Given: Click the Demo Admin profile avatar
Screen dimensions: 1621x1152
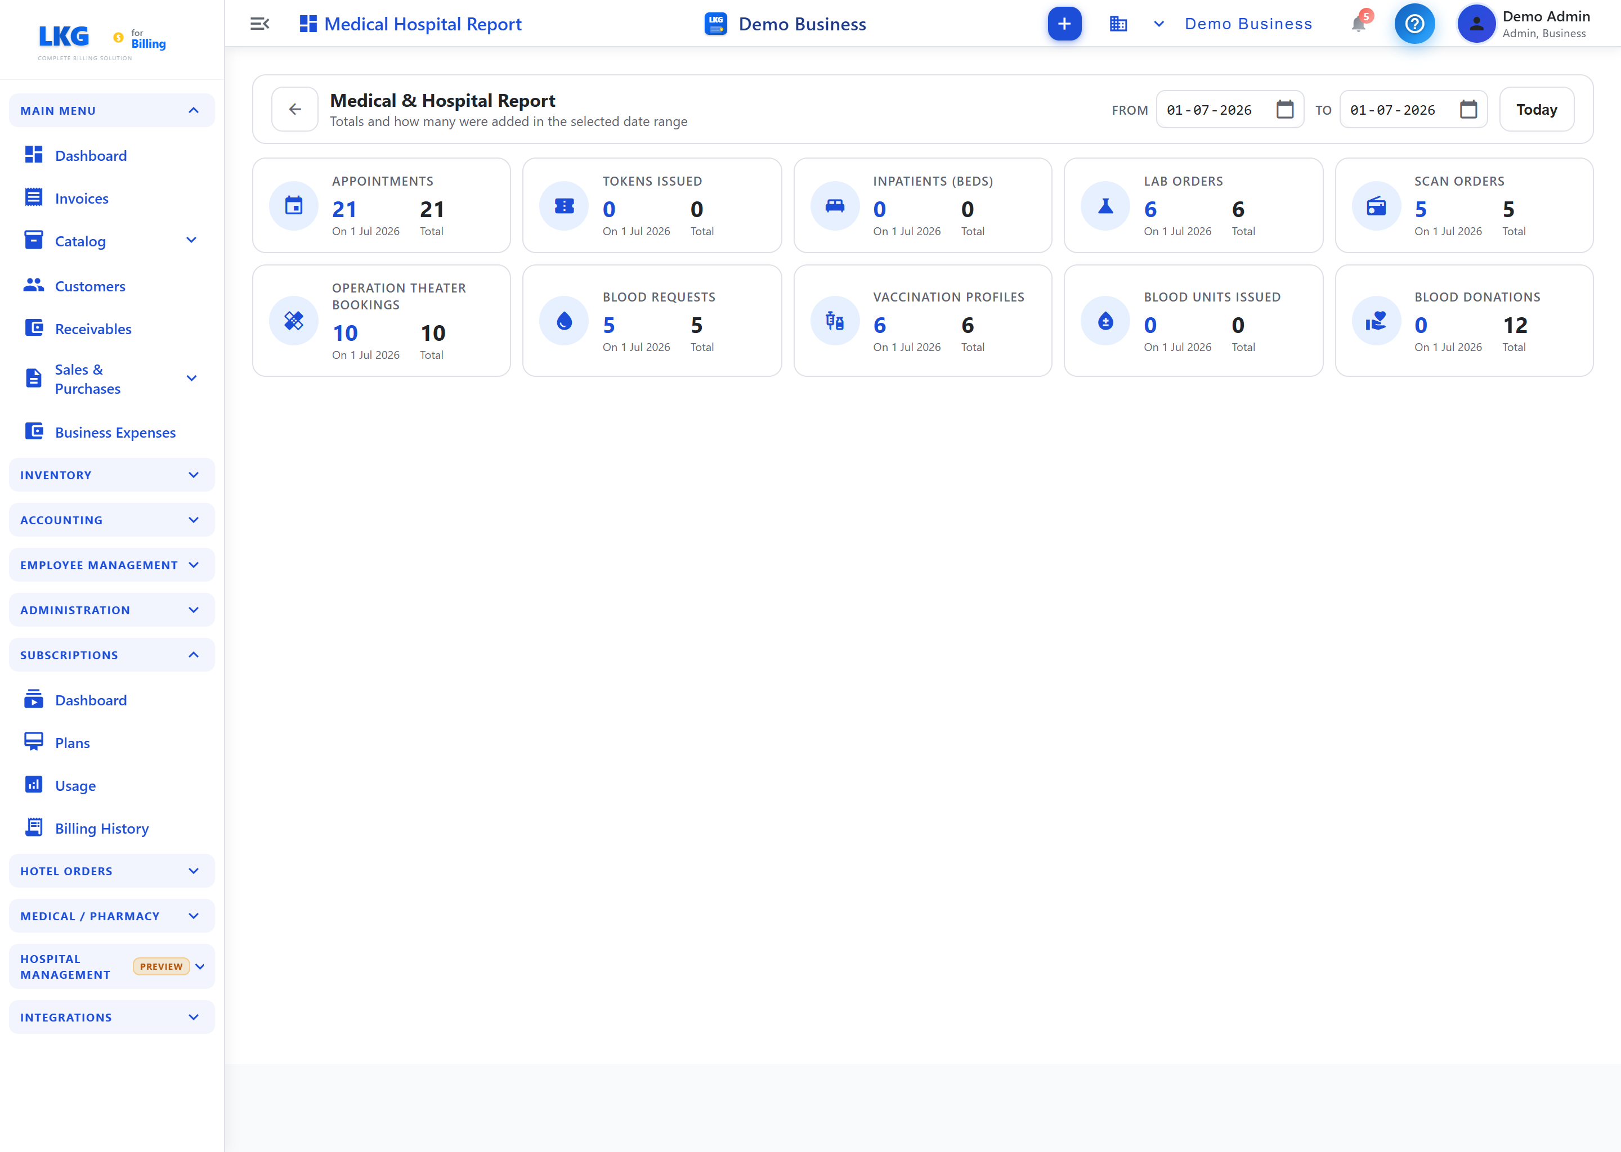Looking at the screenshot, I should 1476,24.
